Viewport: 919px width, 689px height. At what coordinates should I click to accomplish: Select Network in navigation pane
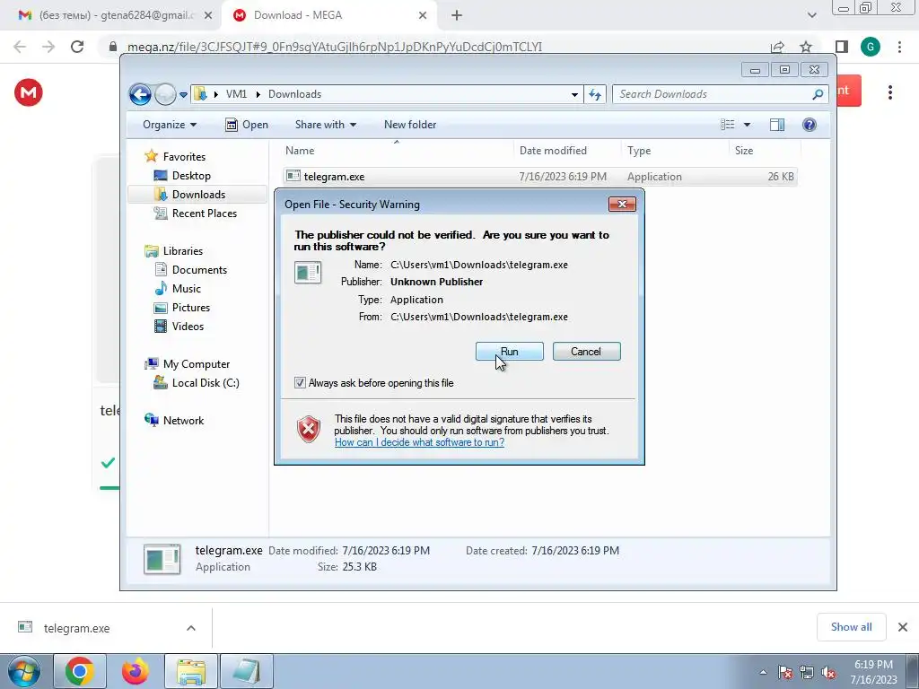tap(183, 421)
